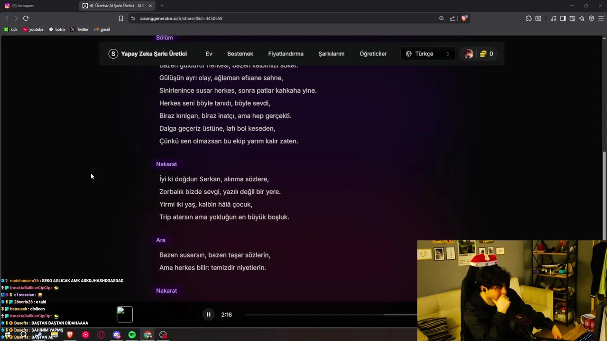Toggle the browser sidebar panel icon
607x341 pixels.
tap(563, 18)
